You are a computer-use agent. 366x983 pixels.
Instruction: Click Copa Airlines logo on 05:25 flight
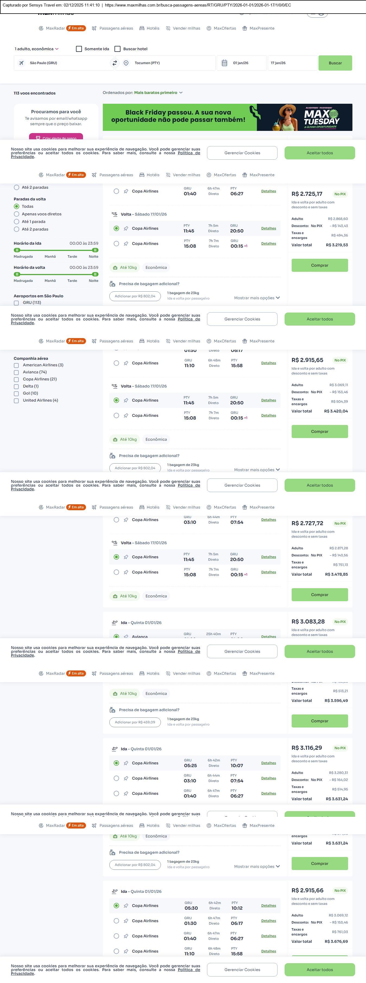126,763
